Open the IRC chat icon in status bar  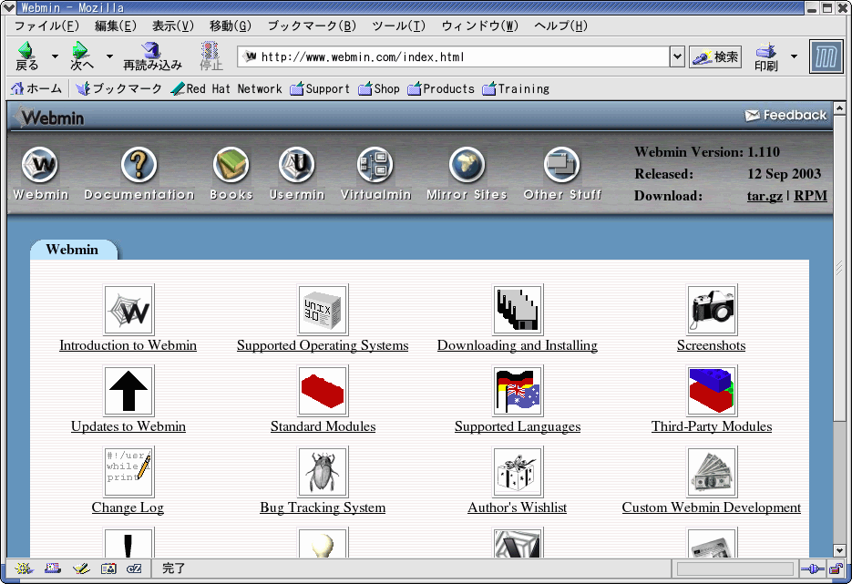134,569
